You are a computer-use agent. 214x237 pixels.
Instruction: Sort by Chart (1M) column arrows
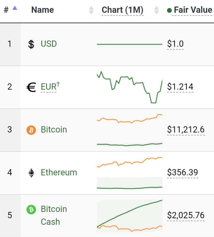coord(157,10)
